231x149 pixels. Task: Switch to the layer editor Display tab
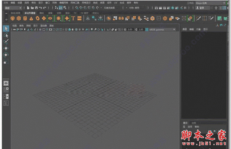coord(185,123)
